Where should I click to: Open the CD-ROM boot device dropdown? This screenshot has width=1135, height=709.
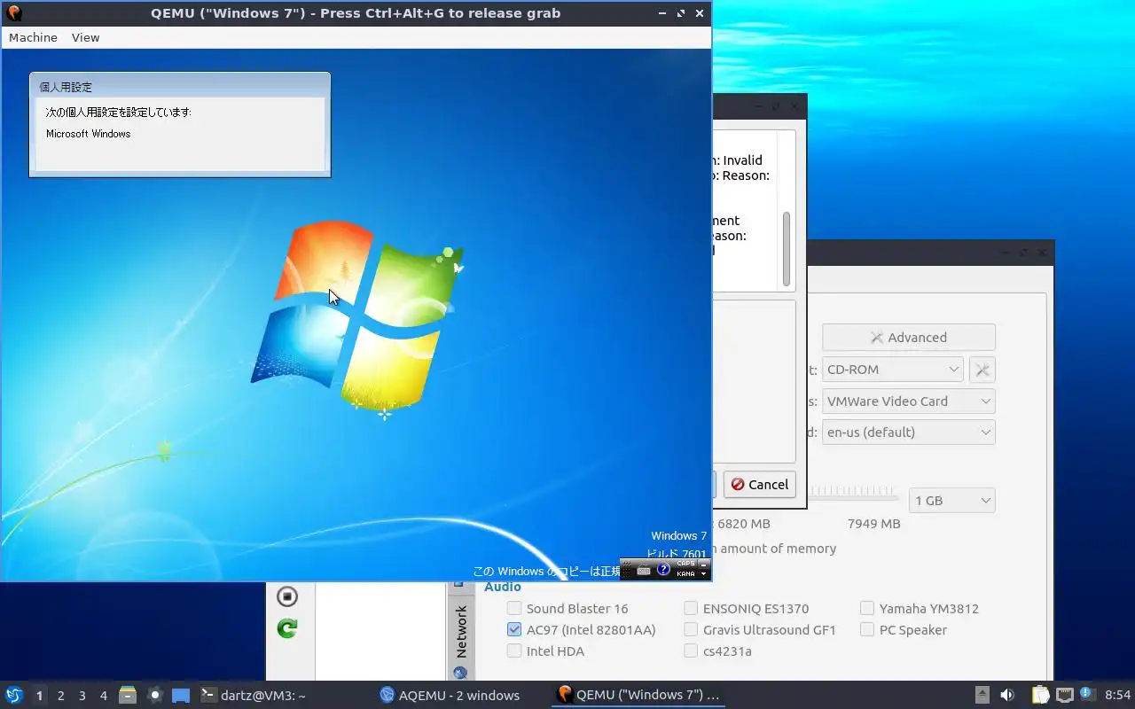tap(892, 370)
